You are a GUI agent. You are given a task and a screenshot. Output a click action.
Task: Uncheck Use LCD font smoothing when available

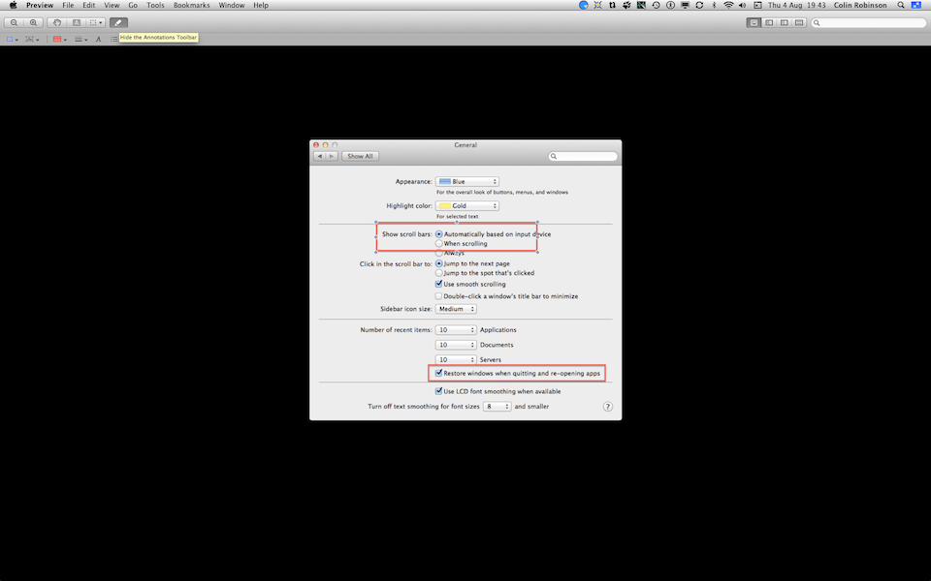pyautogui.click(x=439, y=390)
